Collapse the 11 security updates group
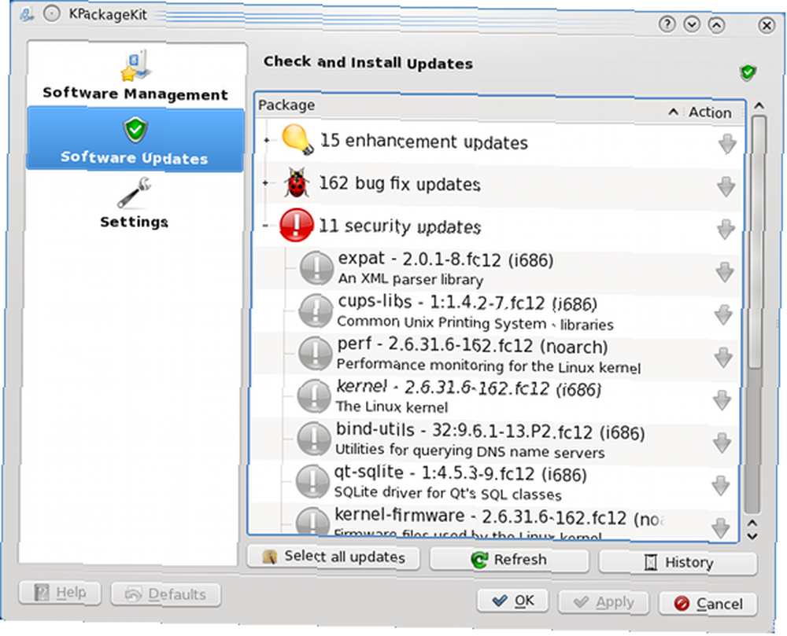787x636 pixels. (265, 226)
